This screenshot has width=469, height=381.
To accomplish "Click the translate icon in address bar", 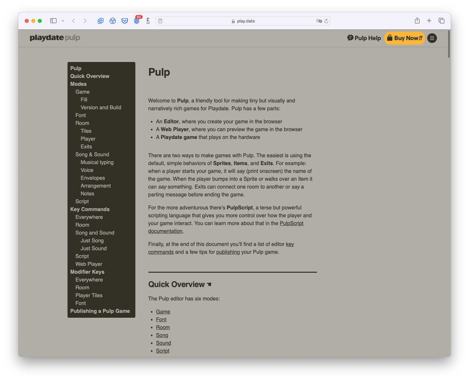I will pyautogui.click(x=319, y=21).
